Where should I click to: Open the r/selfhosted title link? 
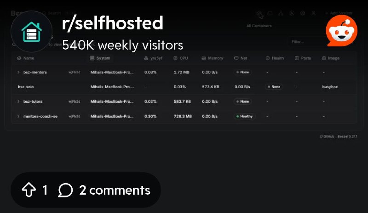(x=112, y=23)
